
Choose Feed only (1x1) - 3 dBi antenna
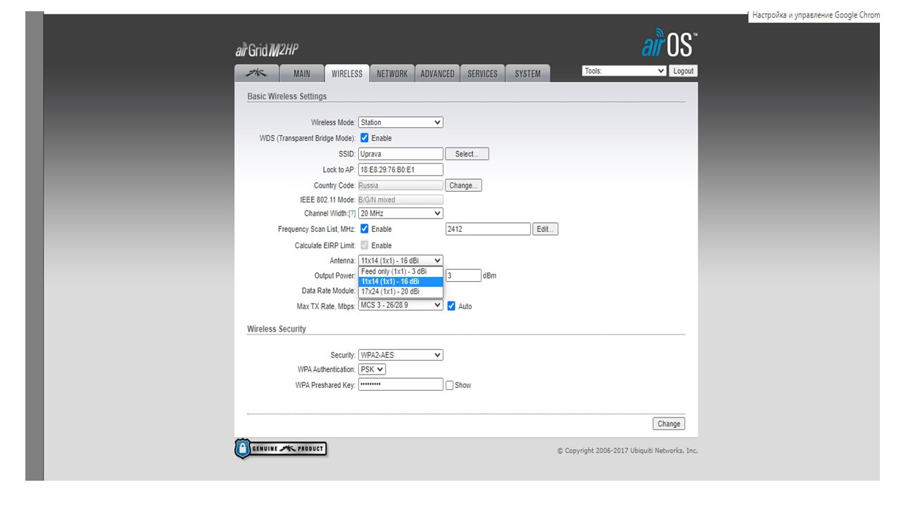401,271
